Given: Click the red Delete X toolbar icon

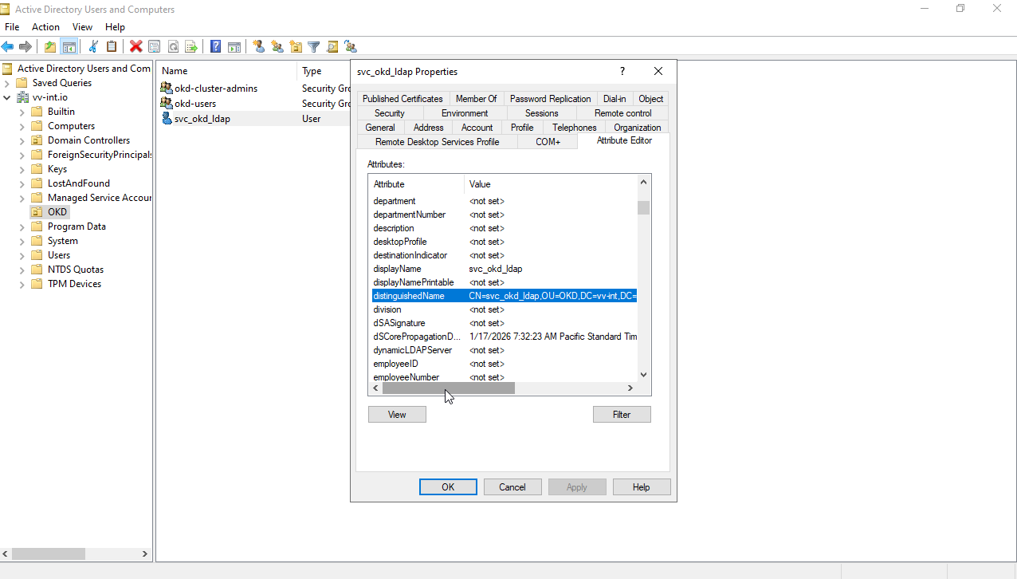Looking at the screenshot, I should tap(136, 47).
